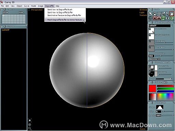Choose Send Active Texture to Dogwaffle Buffer
Viewport: 175px width, 131px height.
[65, 15]
